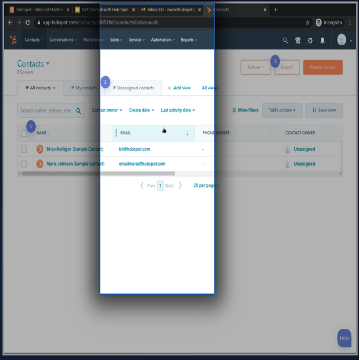Expand the Conversations nav menu
The image size is (360, 360).
(63, 40)
